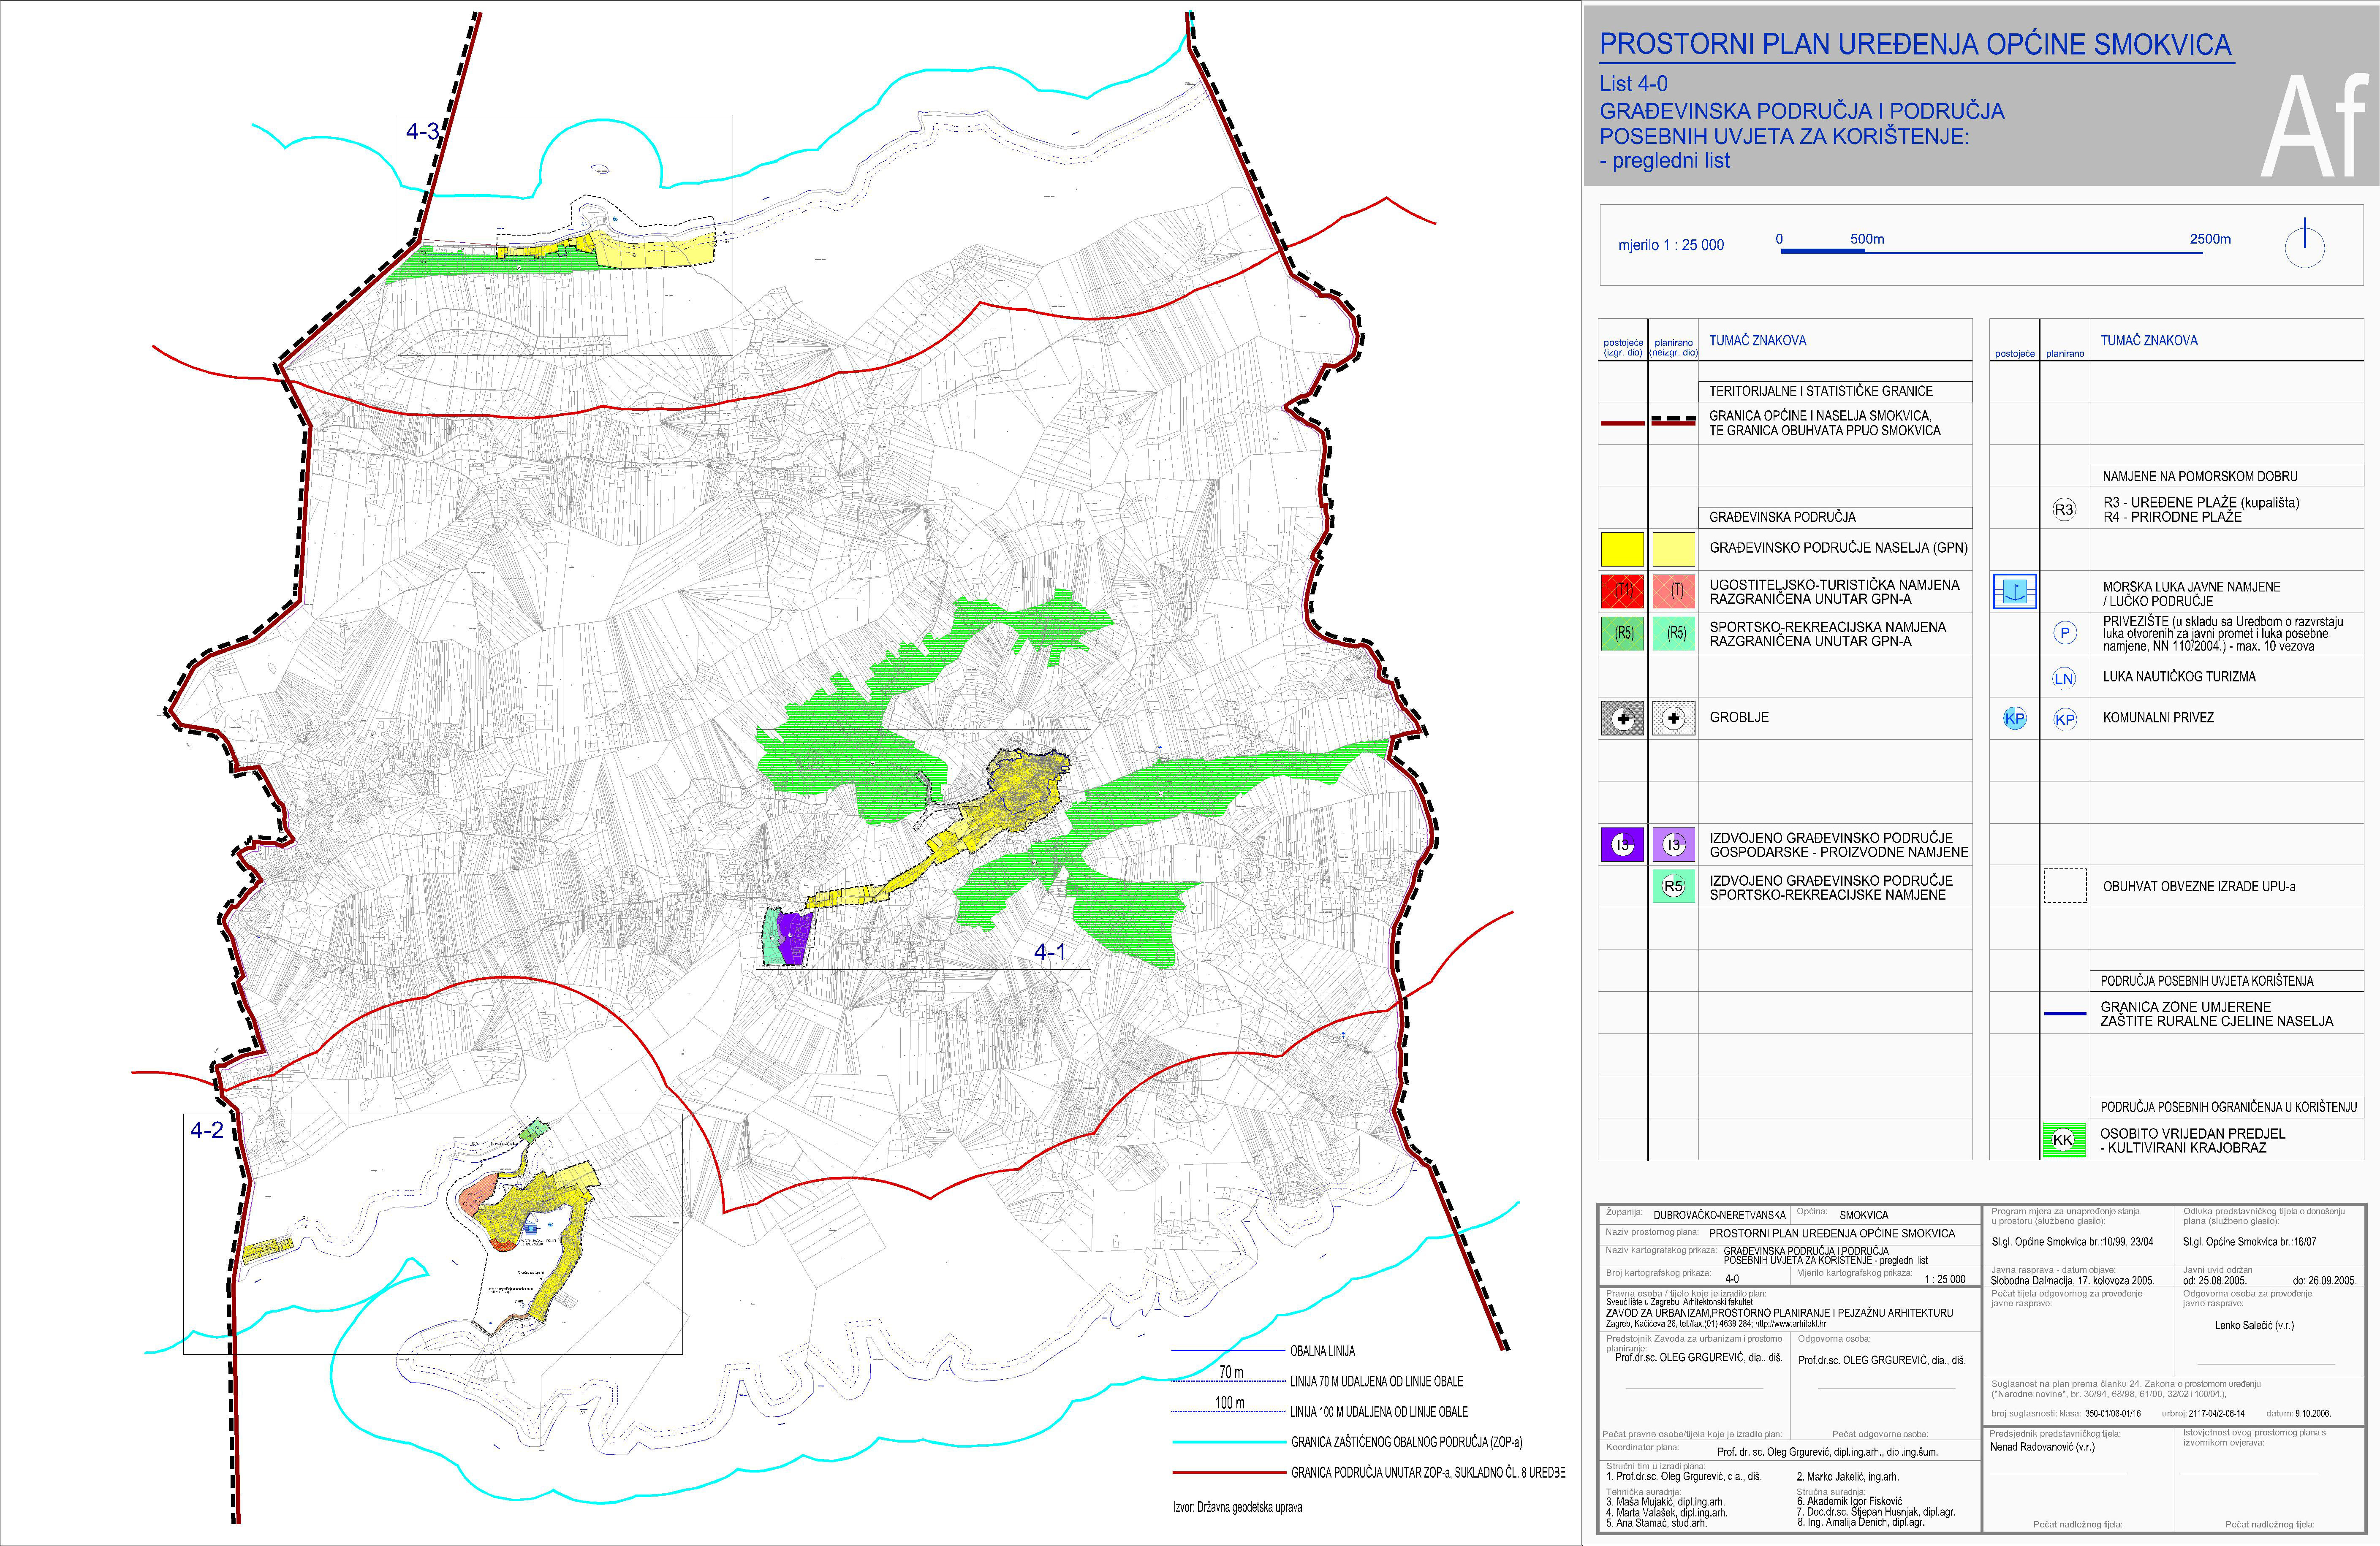The width and height of the screenshot is (2380, 1546).
Task: Click the 4-1 map inset label
Action: point(1049,952)
